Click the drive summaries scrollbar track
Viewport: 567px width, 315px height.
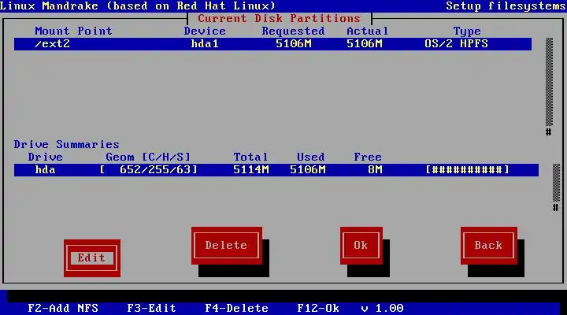[x=556, y=183]
